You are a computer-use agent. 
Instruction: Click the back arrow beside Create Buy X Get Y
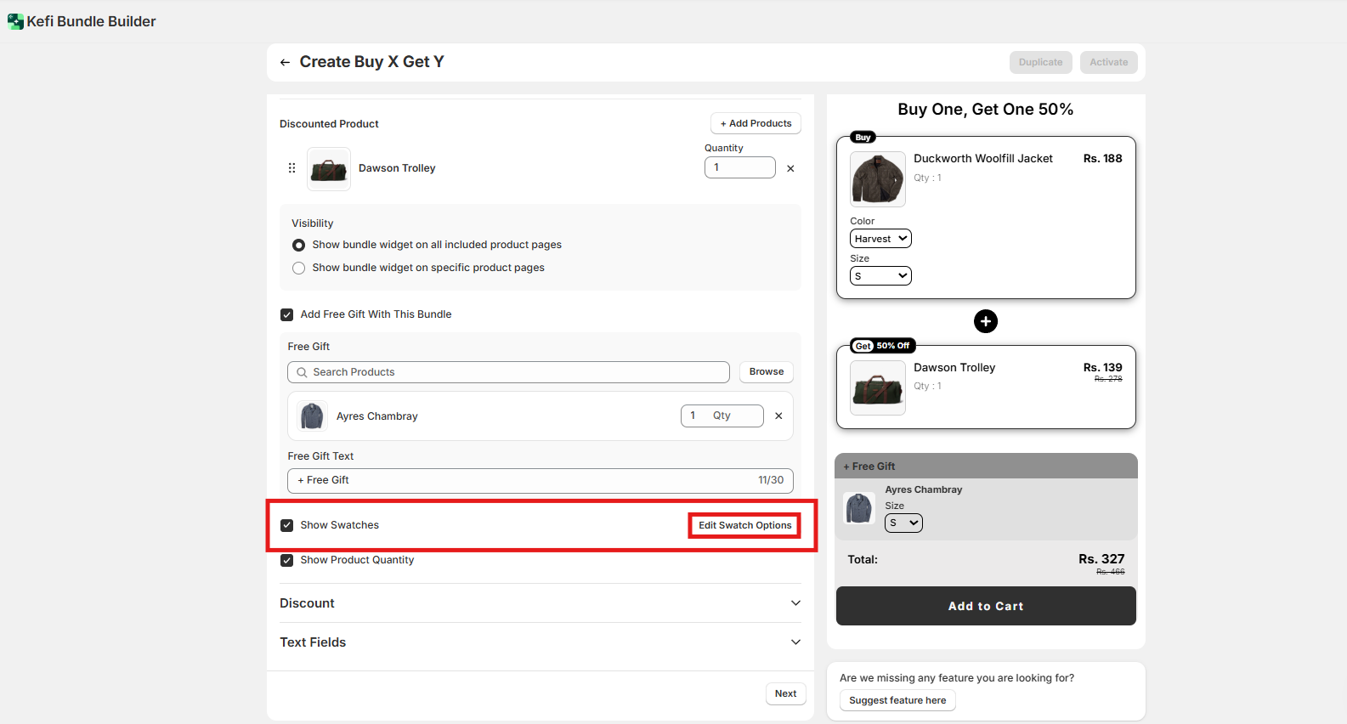click(285, 62)
